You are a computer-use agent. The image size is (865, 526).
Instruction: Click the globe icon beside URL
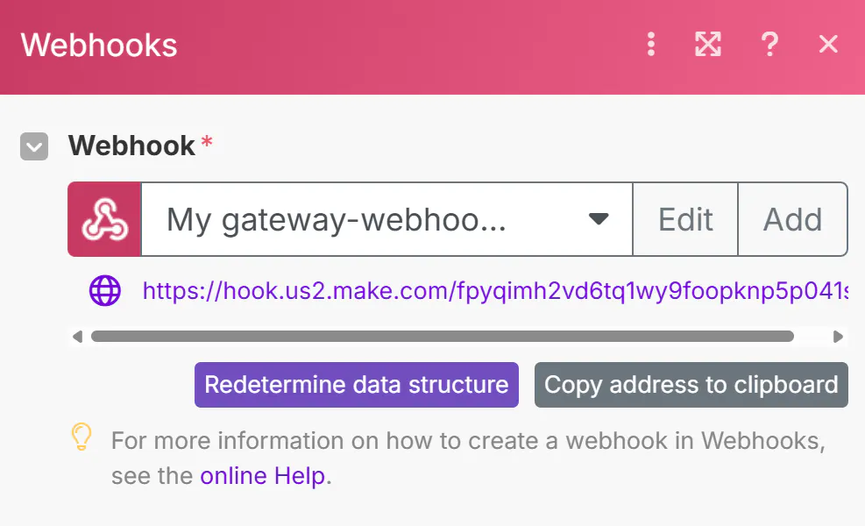pos(105,290)
